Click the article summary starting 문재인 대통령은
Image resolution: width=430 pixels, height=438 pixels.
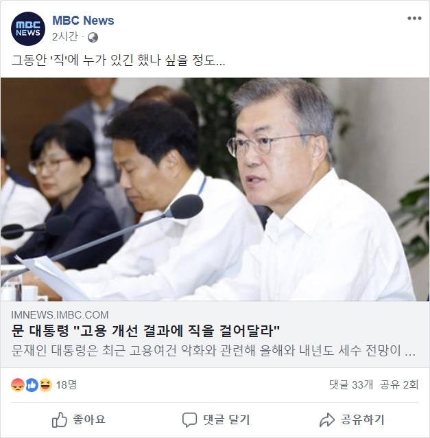tap(213, 351)
